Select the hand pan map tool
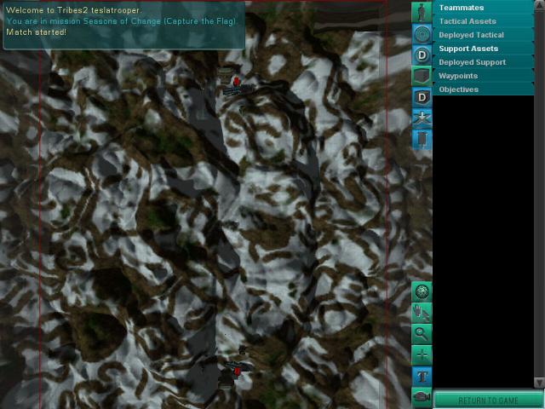 (x=422, y=313)
